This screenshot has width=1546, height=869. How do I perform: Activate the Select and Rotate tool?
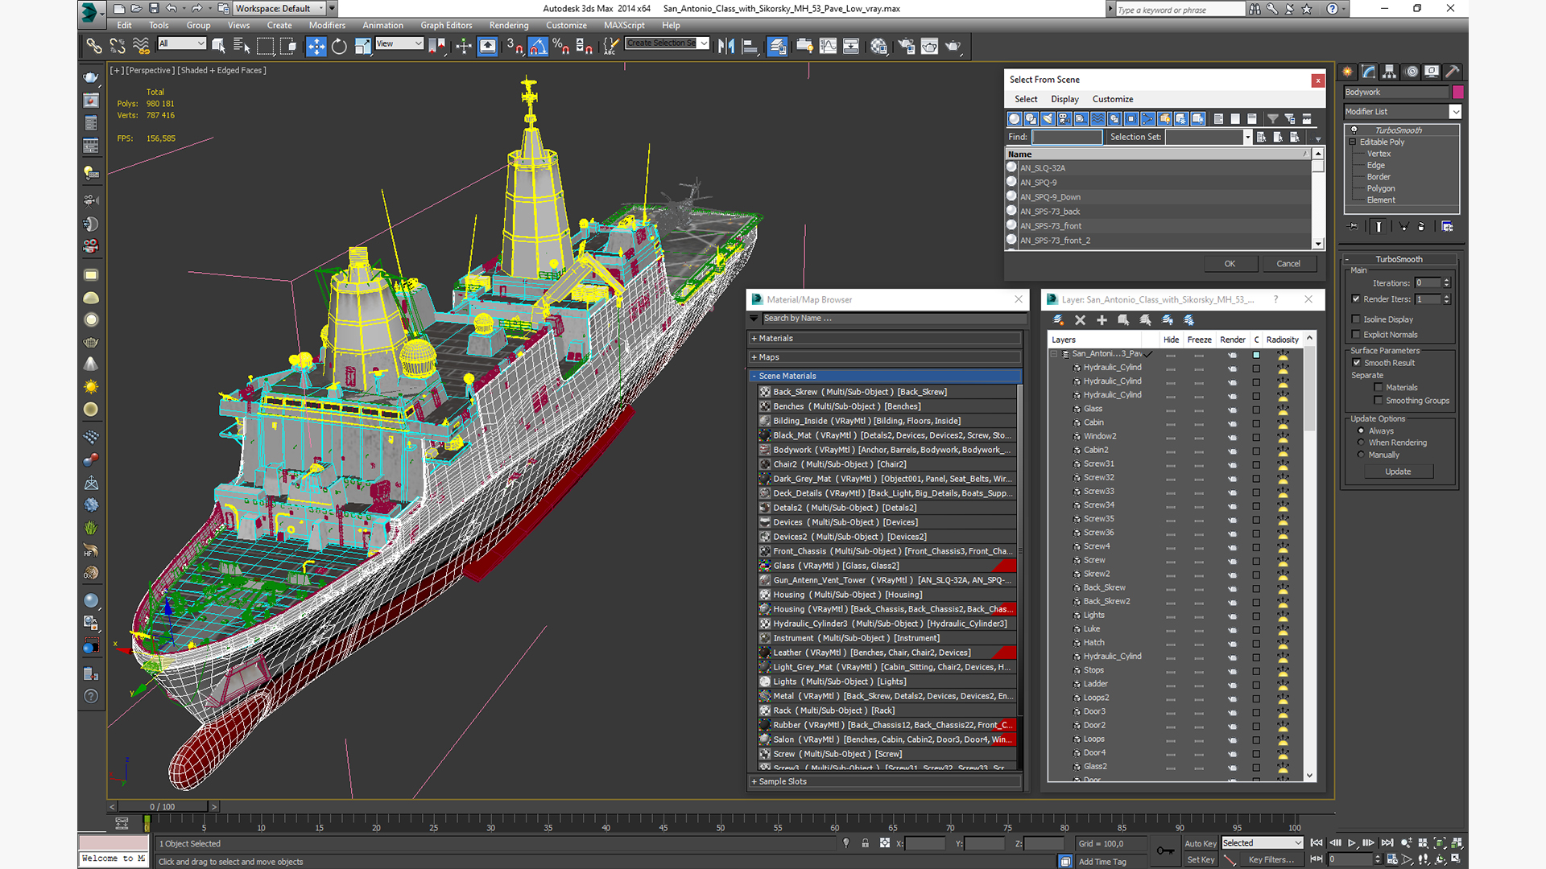click(x=339, y=47)
